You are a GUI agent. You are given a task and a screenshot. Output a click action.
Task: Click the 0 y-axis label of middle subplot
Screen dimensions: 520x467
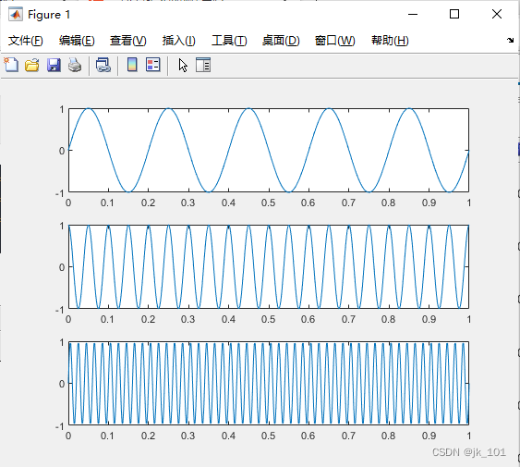tap(62, 267)
